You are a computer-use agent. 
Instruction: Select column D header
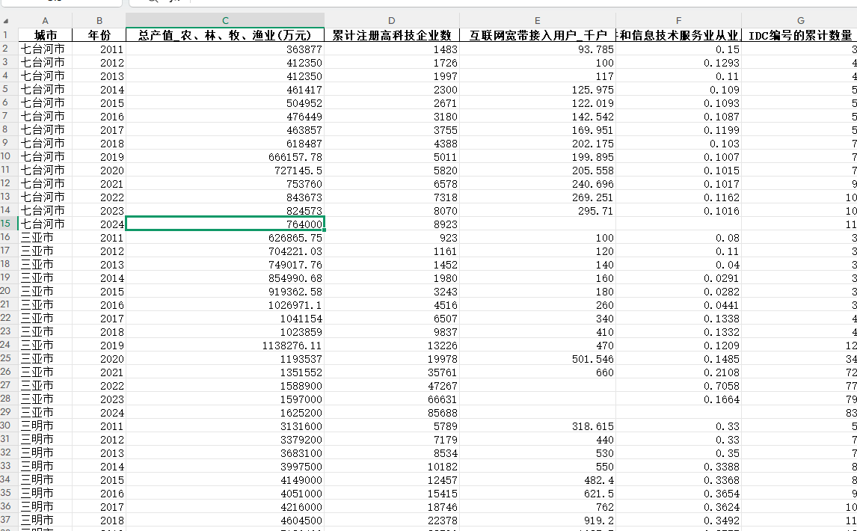pos(391,21)
